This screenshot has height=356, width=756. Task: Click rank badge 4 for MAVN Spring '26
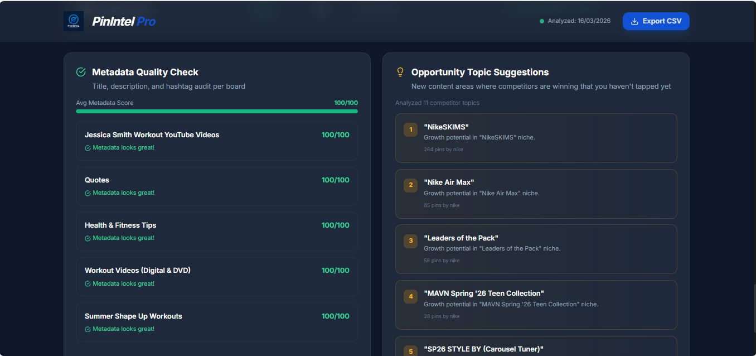(411, 296)
